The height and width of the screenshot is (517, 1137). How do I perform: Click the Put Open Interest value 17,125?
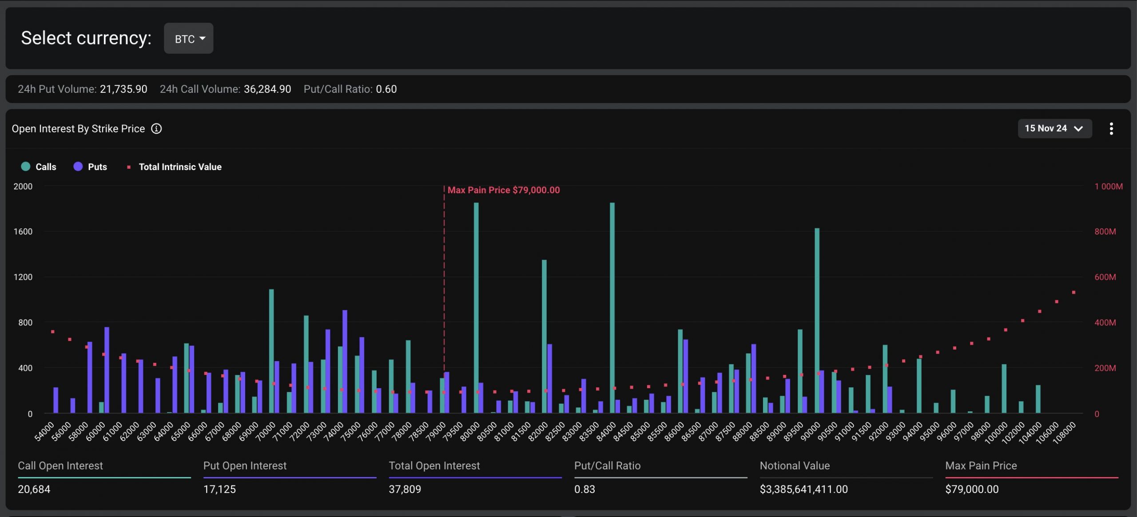[219, 489]
